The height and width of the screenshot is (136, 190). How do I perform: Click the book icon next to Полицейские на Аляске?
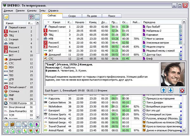(x=144, y=122)
